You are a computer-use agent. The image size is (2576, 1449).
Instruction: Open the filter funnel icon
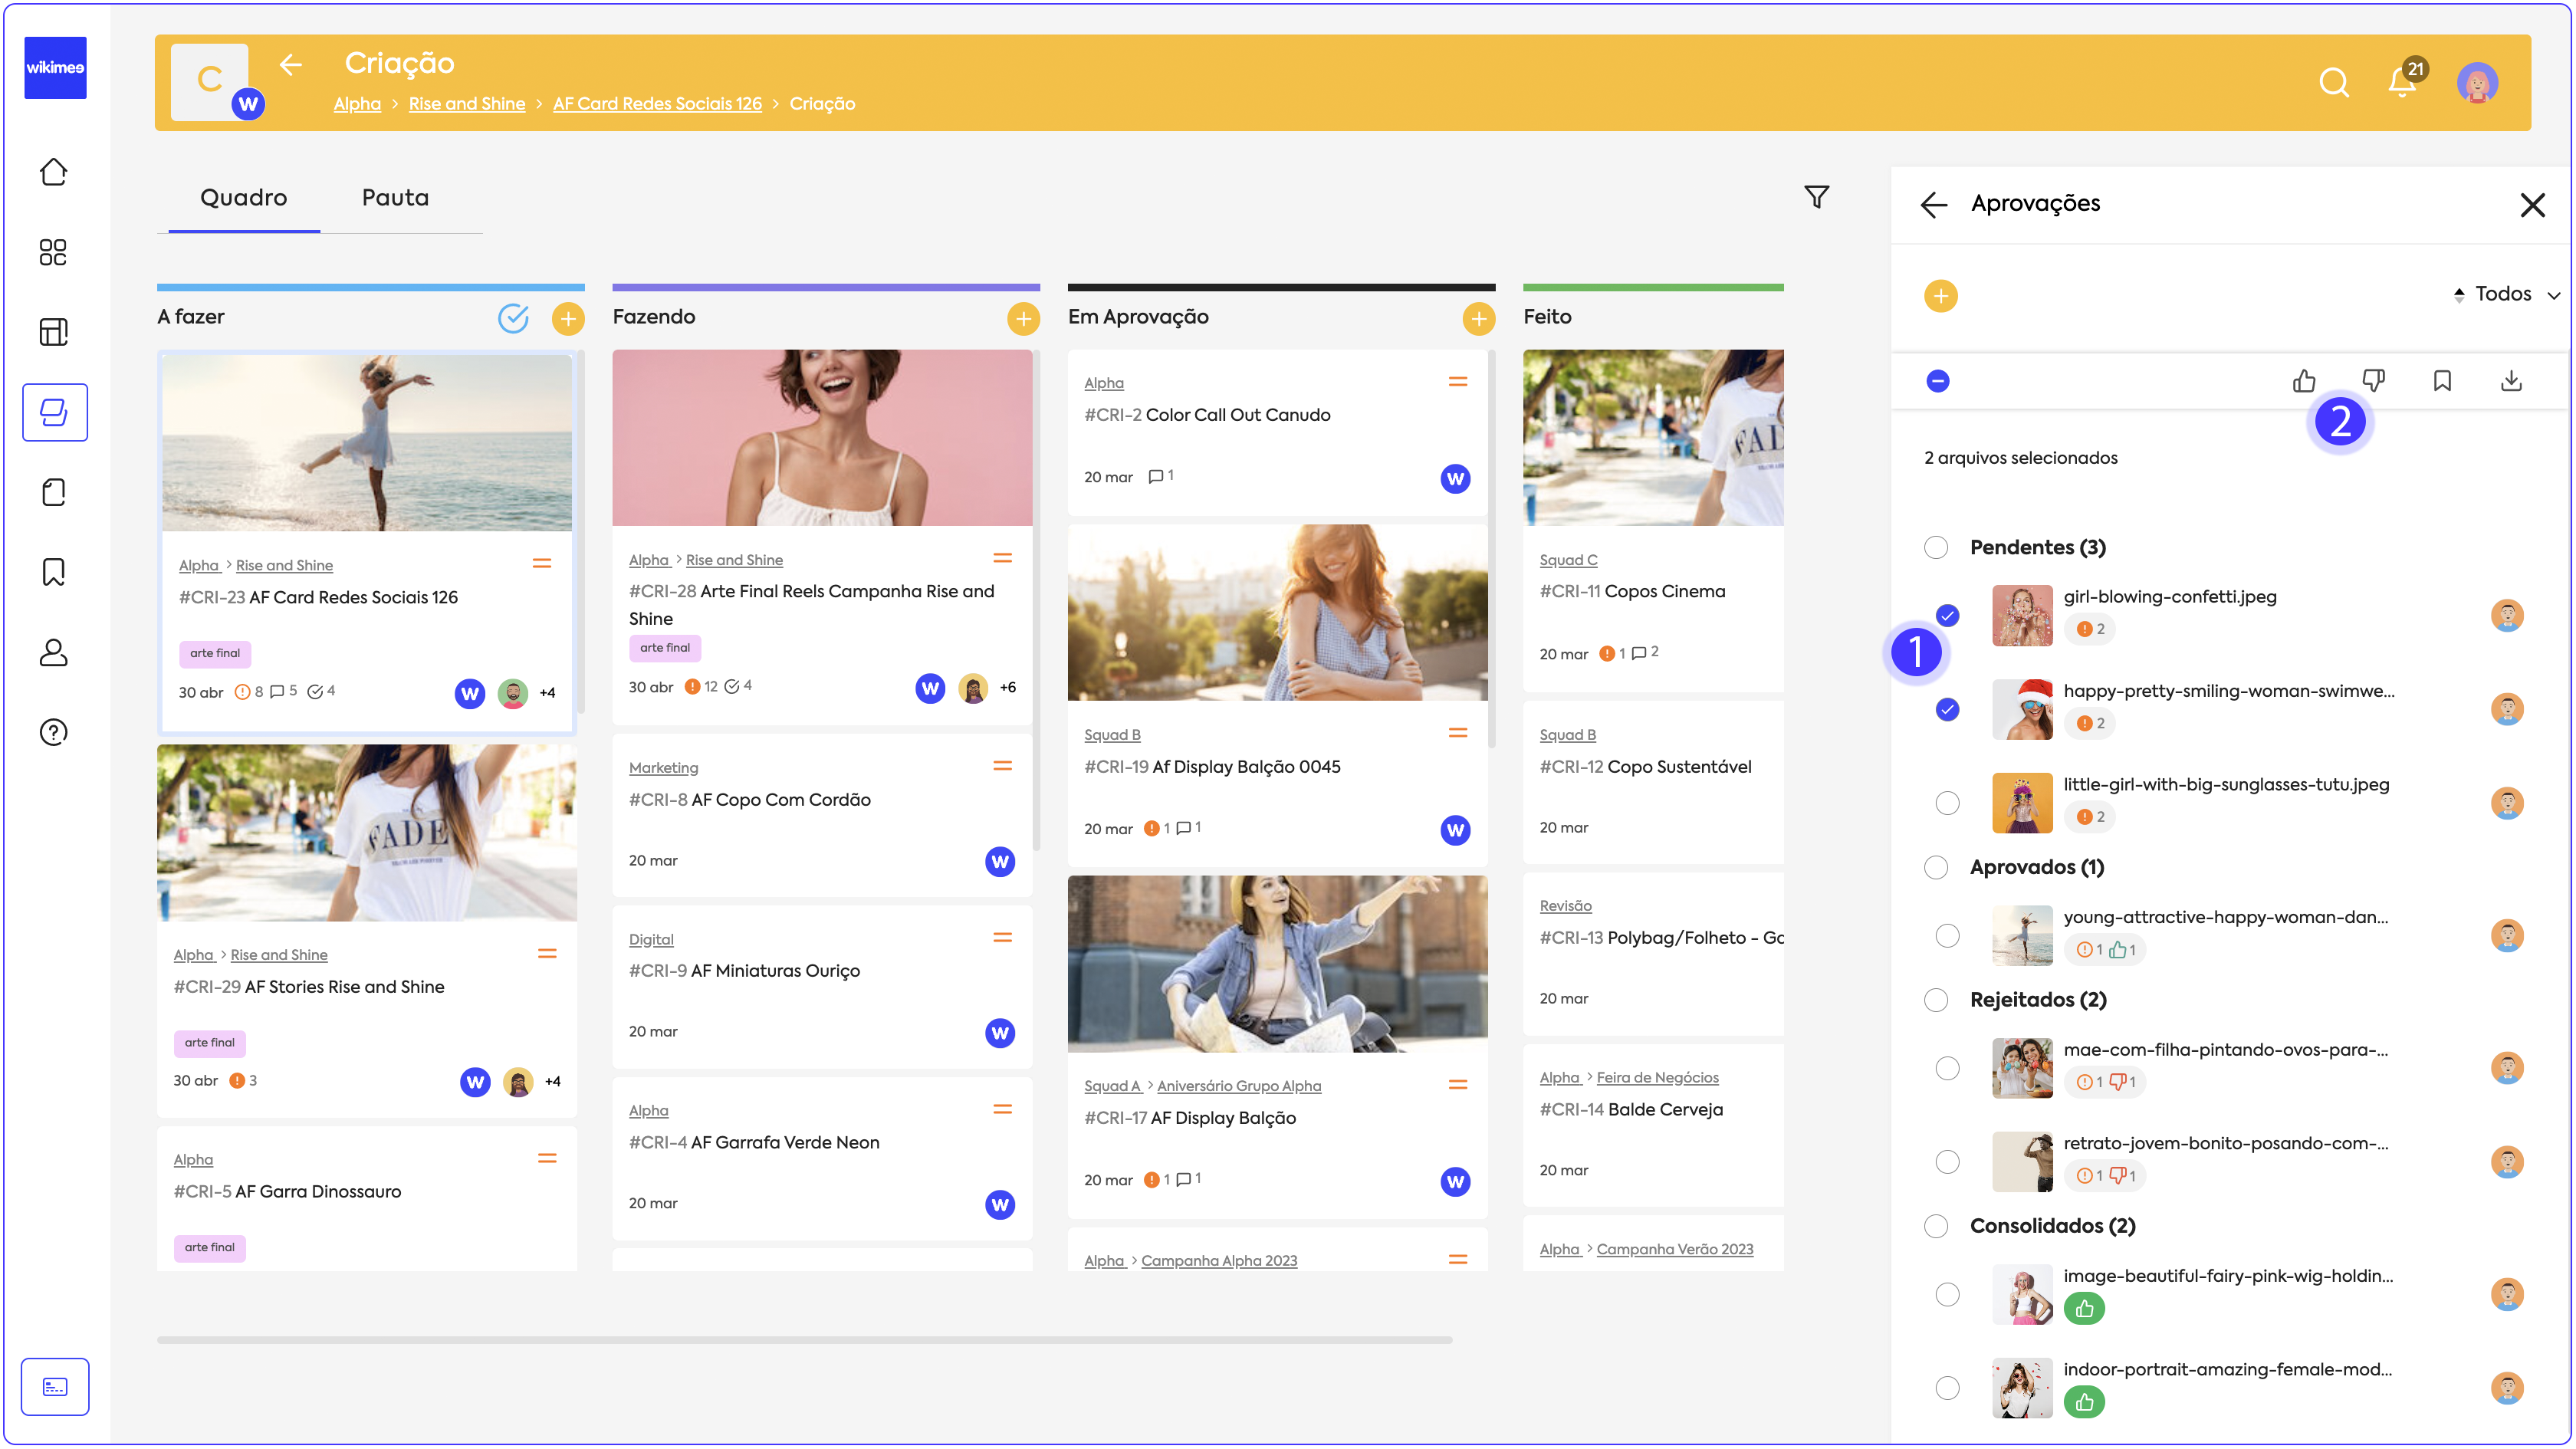point(1817,197)
